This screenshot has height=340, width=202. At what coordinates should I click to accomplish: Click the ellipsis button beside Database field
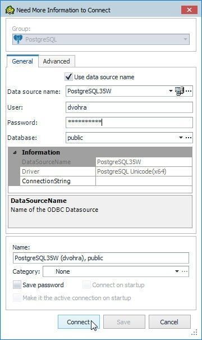(189, 138)
